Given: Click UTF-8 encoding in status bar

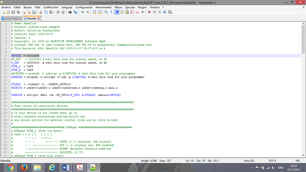Looking at the screenshot, I should click(272, 161).
